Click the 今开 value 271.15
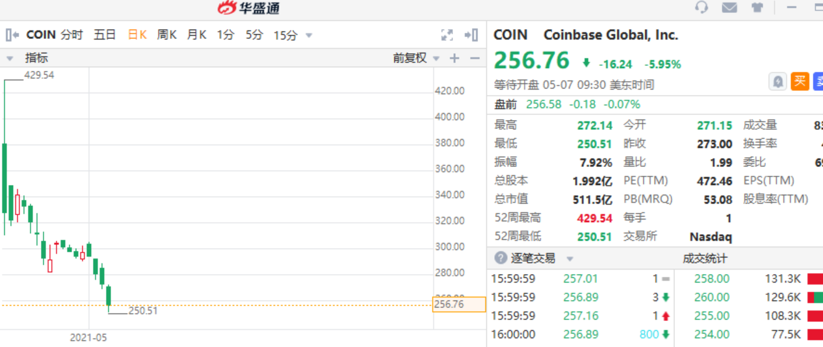 715,126
